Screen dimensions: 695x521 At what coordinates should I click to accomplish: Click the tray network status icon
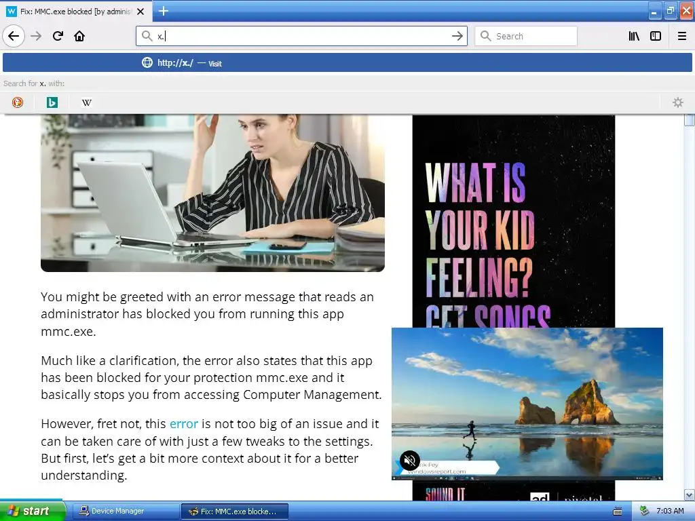[x=645, y=512]
